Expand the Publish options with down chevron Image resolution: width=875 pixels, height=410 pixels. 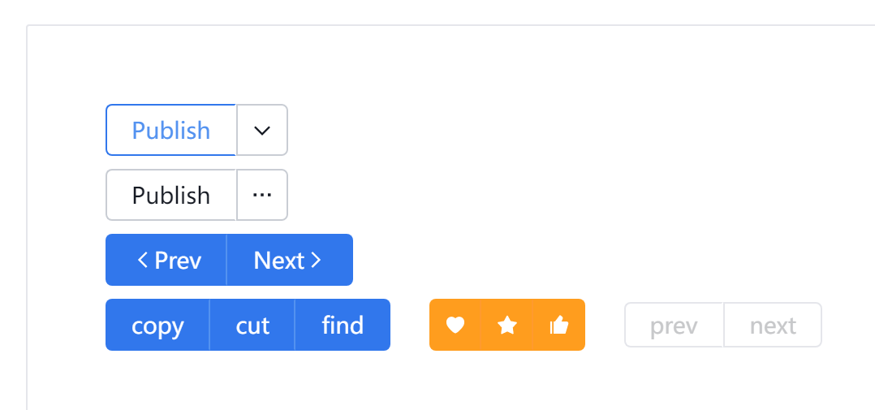[261, 130]
